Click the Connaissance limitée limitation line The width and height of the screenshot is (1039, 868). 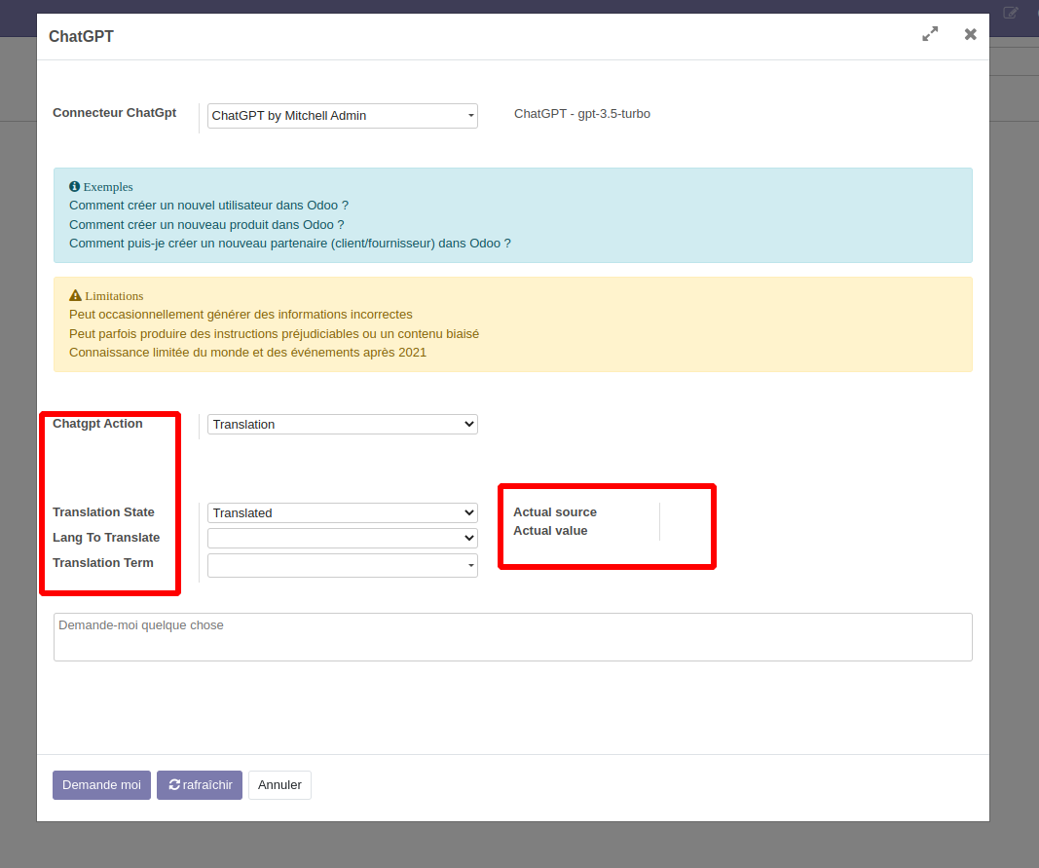pos(248,352)
